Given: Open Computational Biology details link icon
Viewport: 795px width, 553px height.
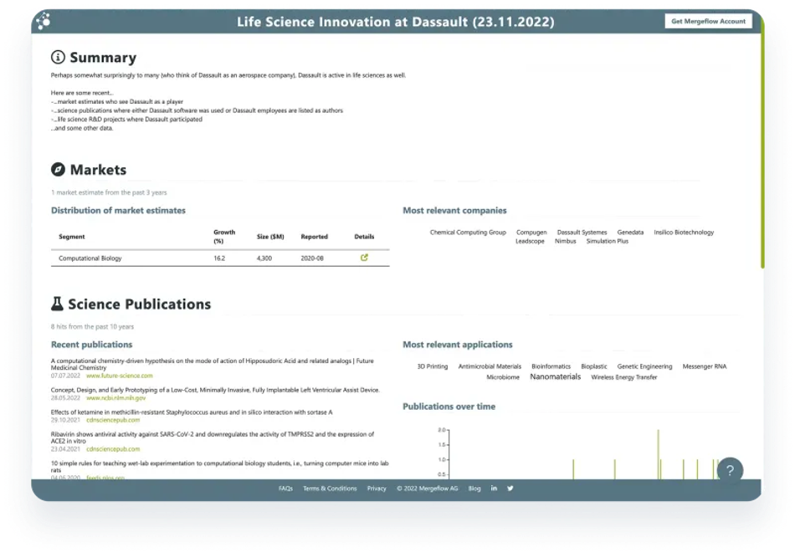Looking at the screenshot, I should click(x=364, y=258).
